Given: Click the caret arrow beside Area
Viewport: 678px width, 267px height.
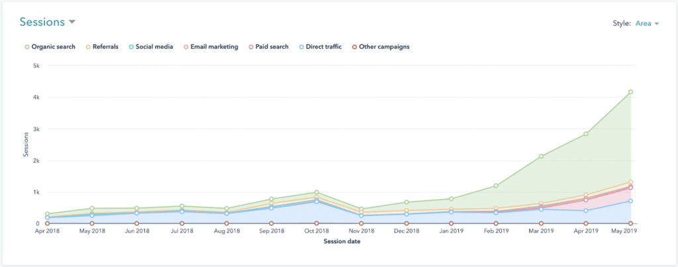Looking at the screenshot, I should [657, 24].
